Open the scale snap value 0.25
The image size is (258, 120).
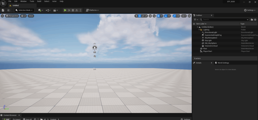(178, 16)
